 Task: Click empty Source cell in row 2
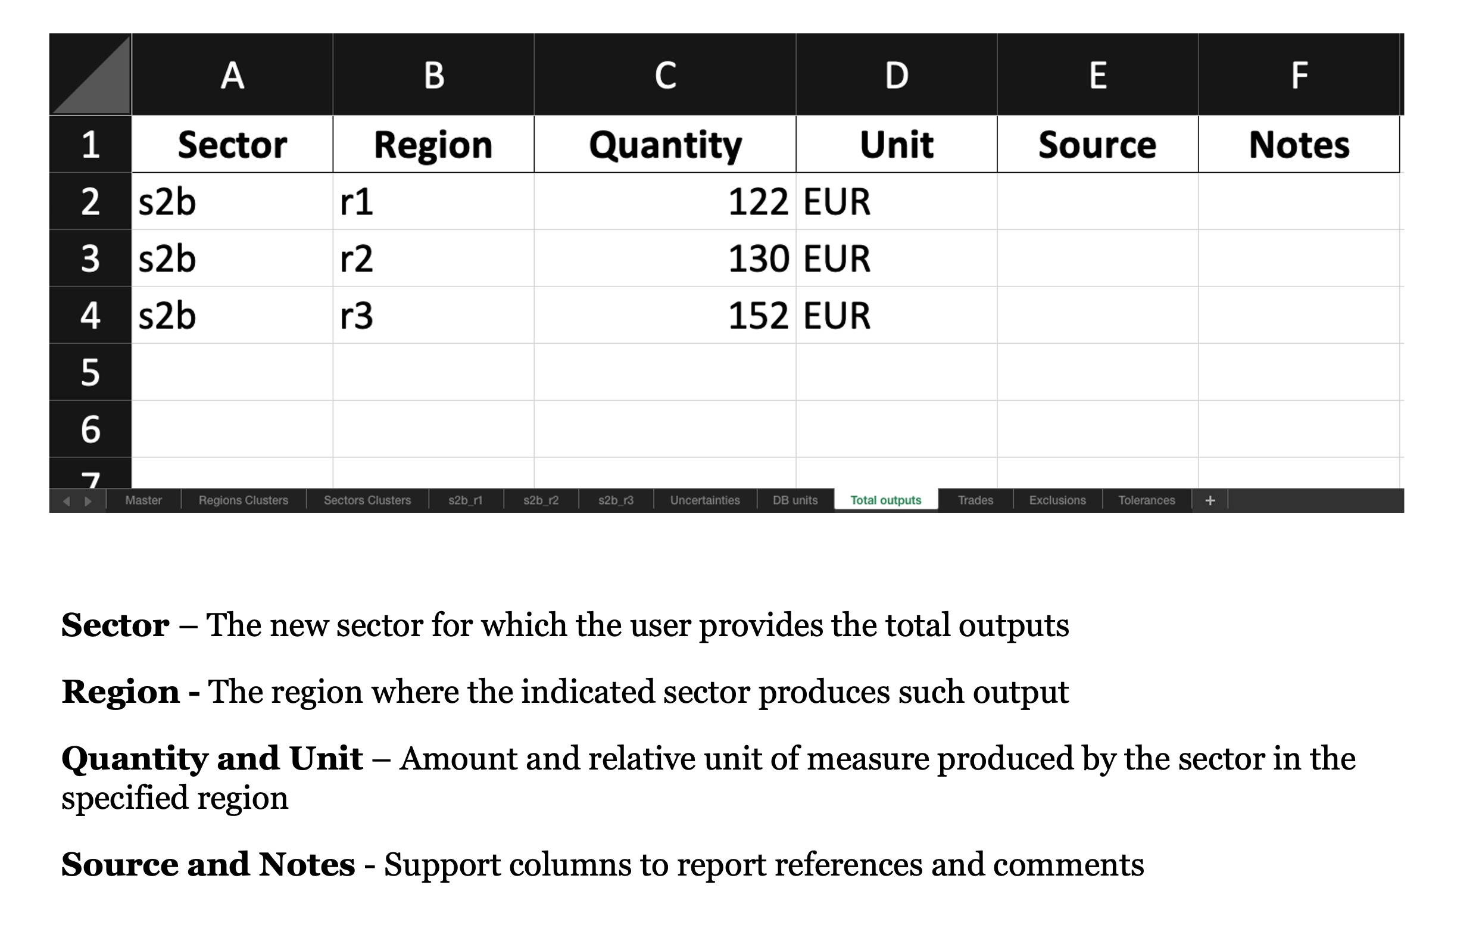1097,201
